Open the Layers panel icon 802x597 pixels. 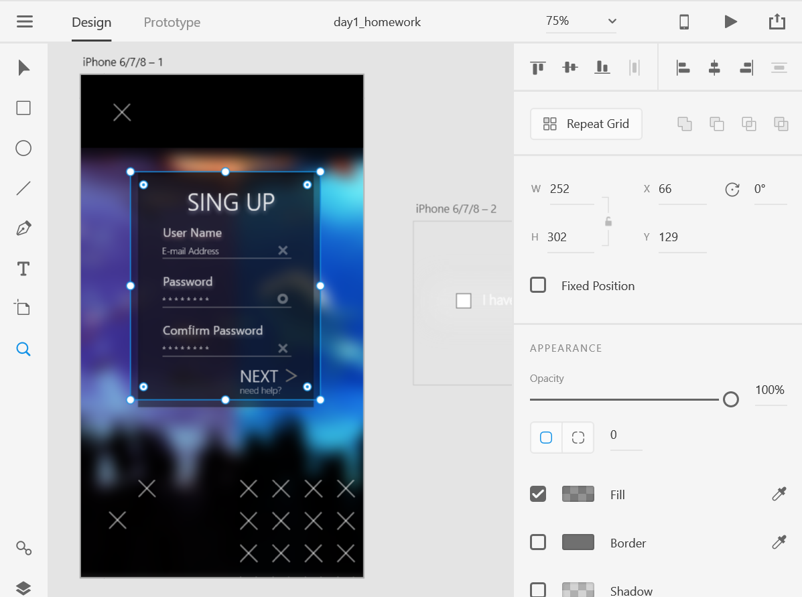point(23,588)
